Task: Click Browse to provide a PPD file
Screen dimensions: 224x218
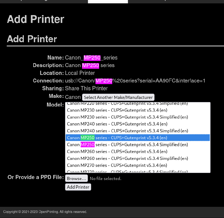Action: pos(76,178)
